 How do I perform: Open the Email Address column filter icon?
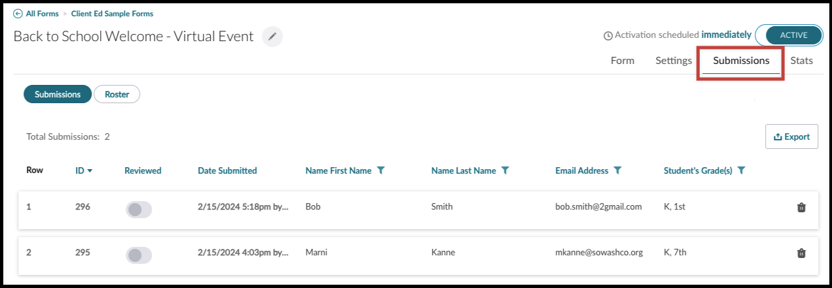[x=617, y=170]
